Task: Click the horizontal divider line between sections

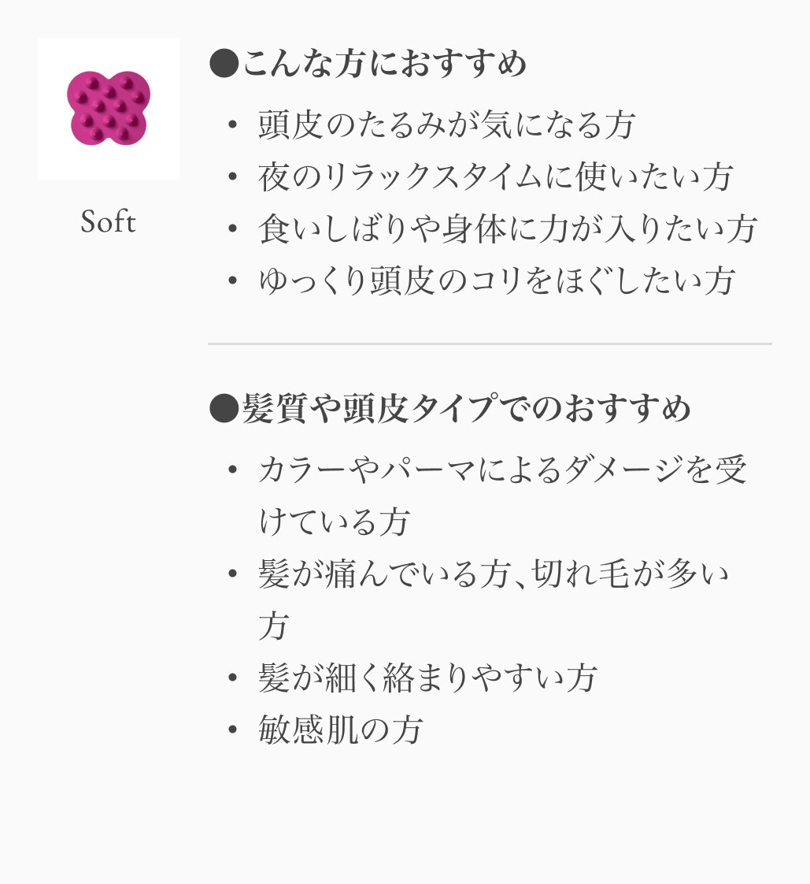Action: coord(490,344)
